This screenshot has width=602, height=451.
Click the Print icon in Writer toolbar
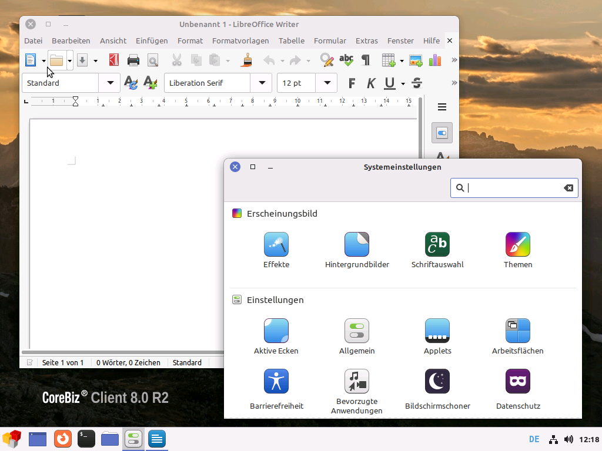(133, 60)
